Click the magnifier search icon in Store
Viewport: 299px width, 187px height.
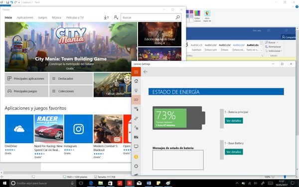click(x=177, y=17)
